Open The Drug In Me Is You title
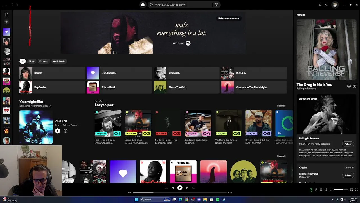 click(314, 85)
